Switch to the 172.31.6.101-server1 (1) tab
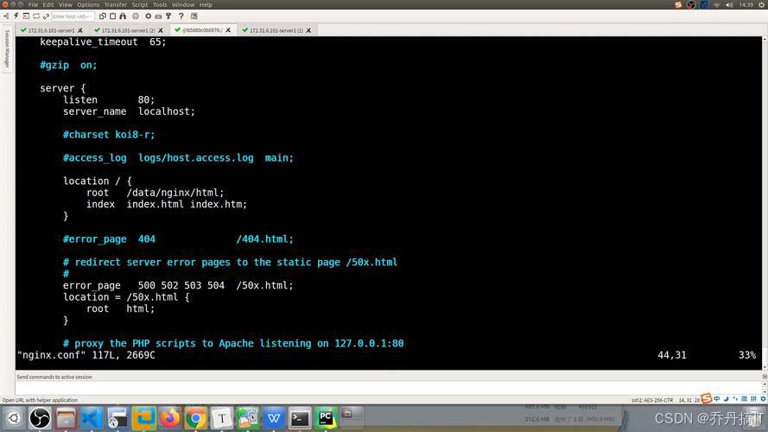 (276, 30)
